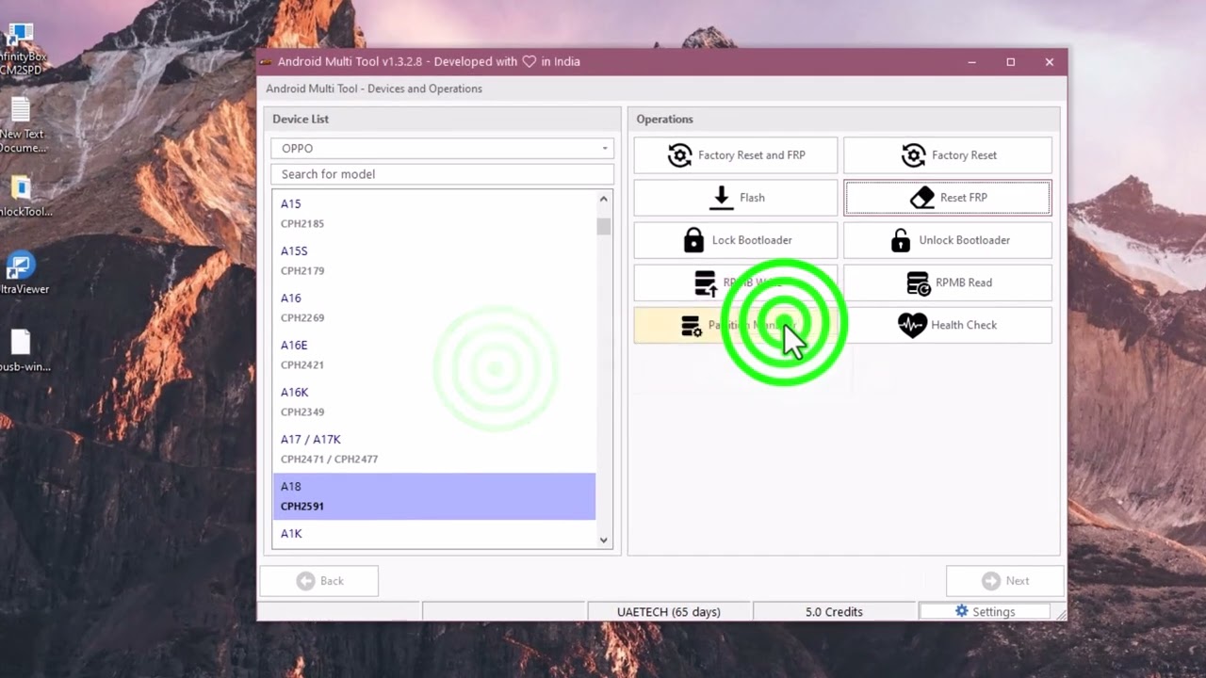The image size is (1206, 678).
Task: Click the Flash label
Action: tap(752, 198)
